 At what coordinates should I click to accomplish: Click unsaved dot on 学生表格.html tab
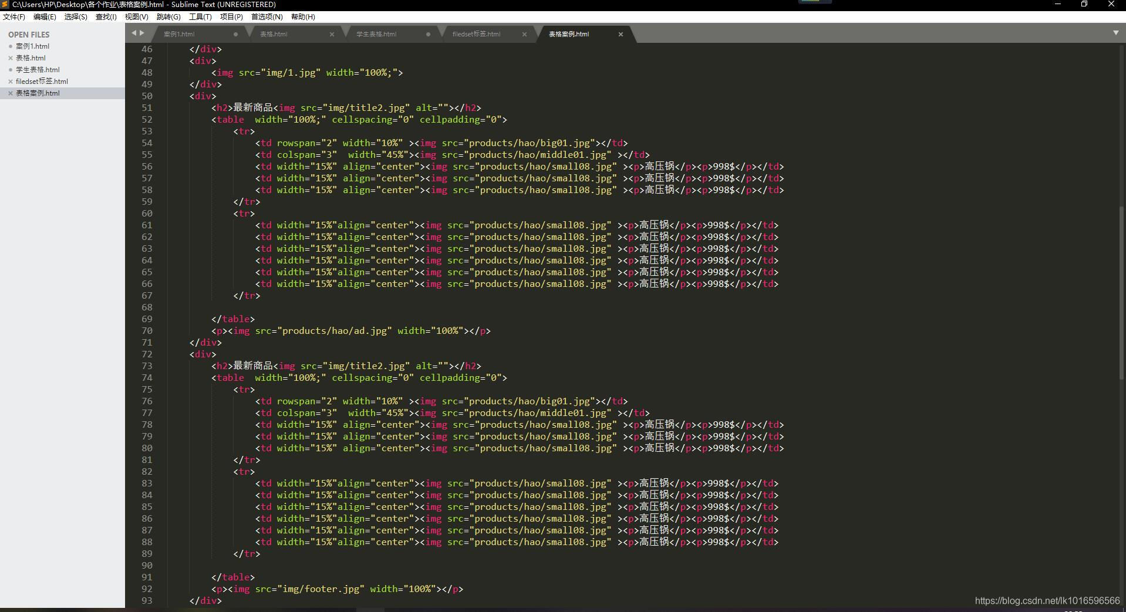tap(428, 34)
